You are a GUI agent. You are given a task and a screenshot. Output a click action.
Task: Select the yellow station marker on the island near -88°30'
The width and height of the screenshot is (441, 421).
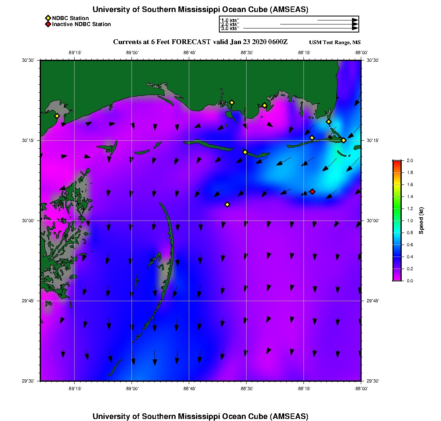(245, 152)
